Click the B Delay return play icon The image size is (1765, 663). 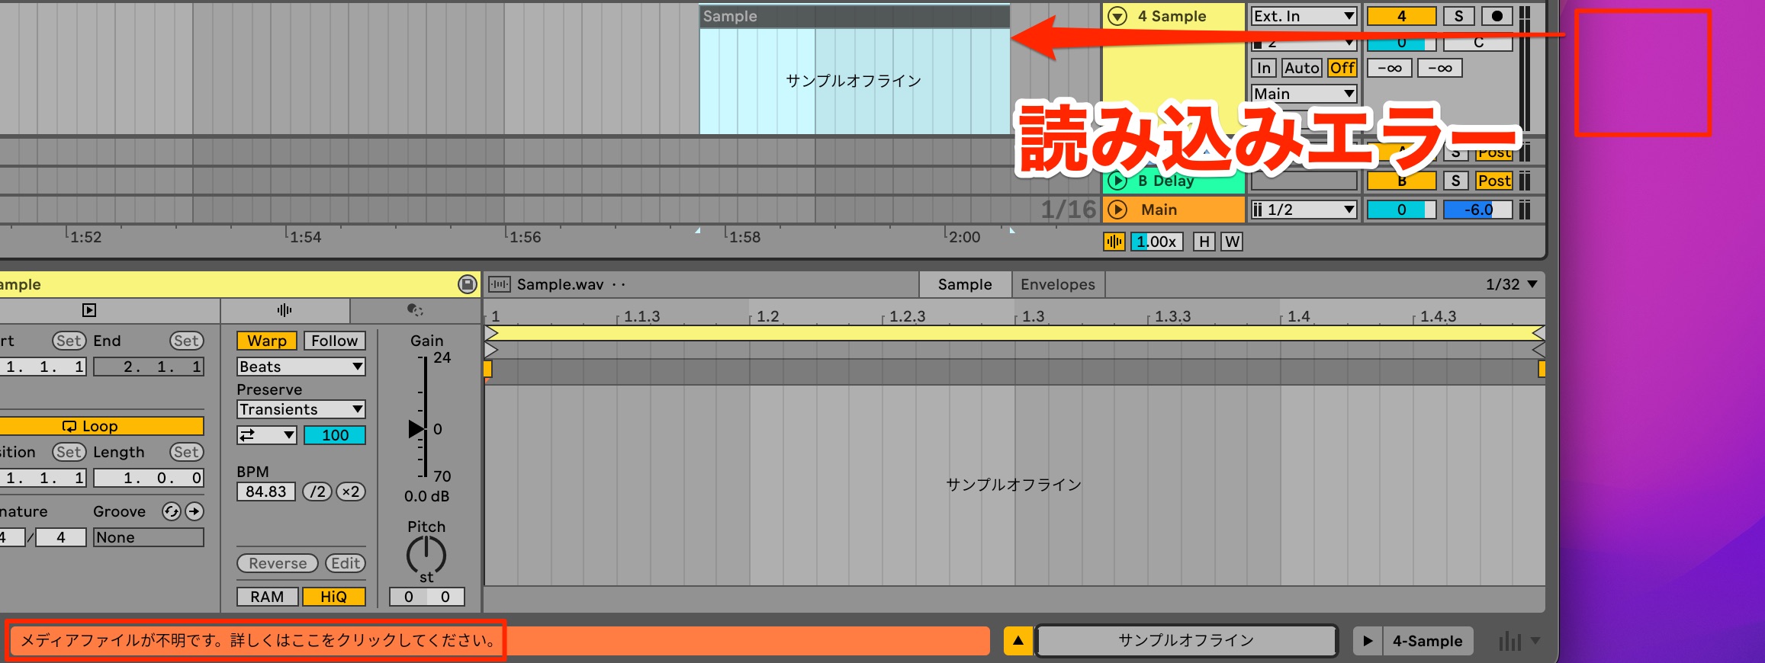[x=1117, y=181]
